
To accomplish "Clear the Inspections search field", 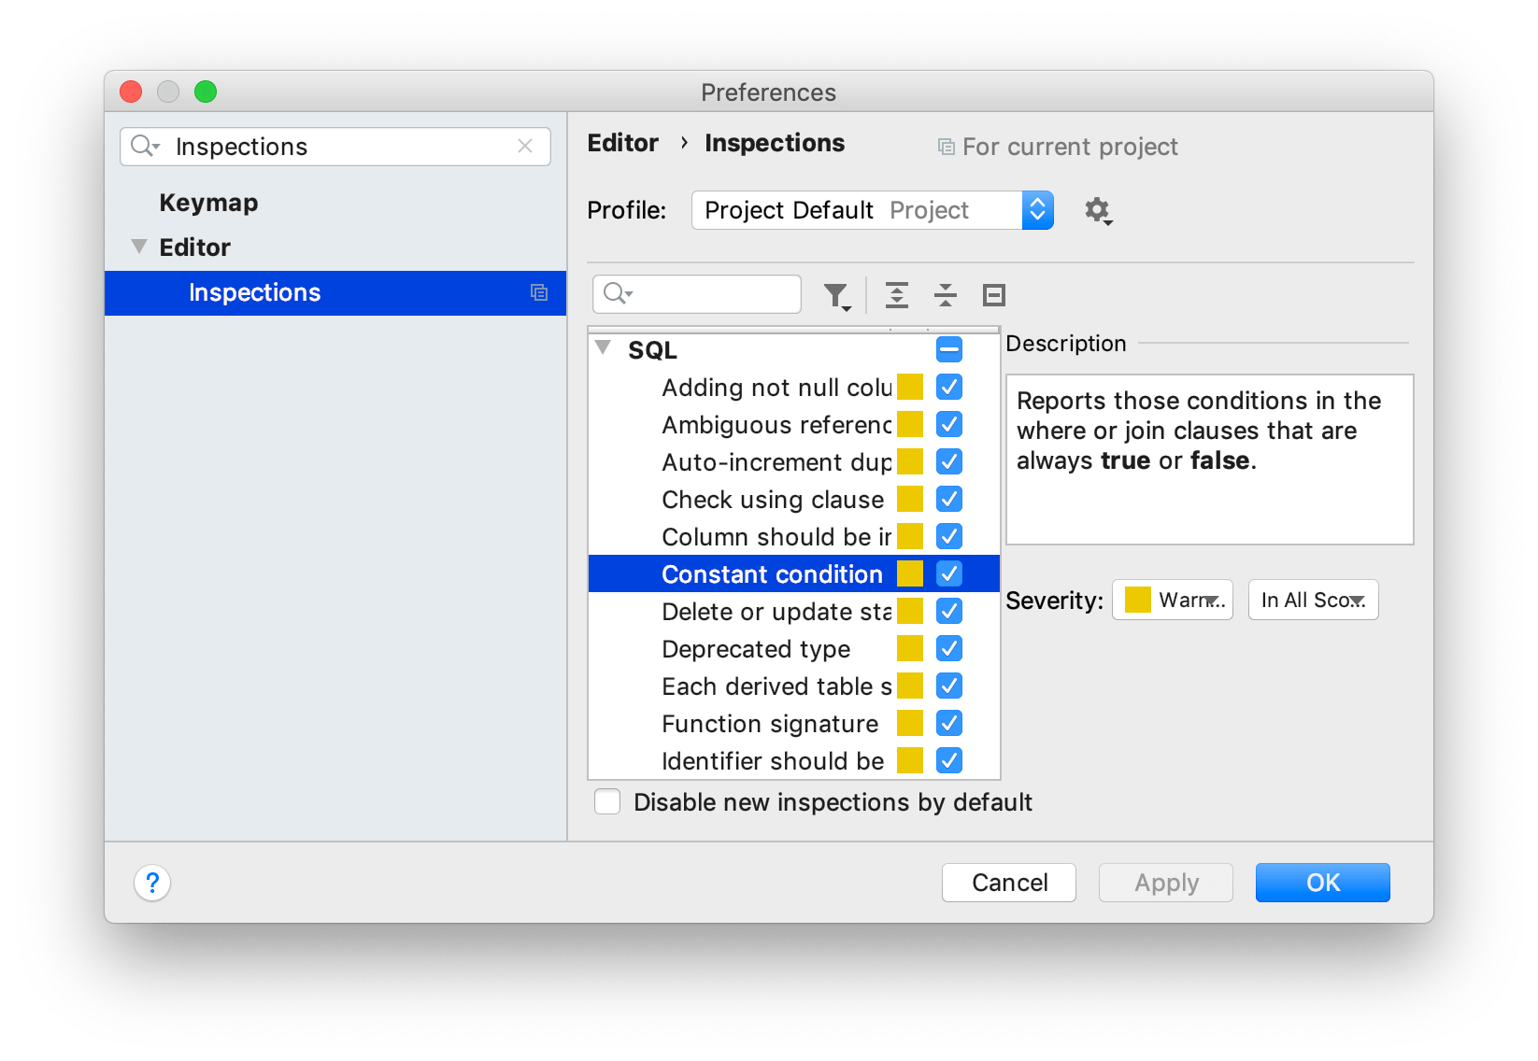I will pos(525,146).
